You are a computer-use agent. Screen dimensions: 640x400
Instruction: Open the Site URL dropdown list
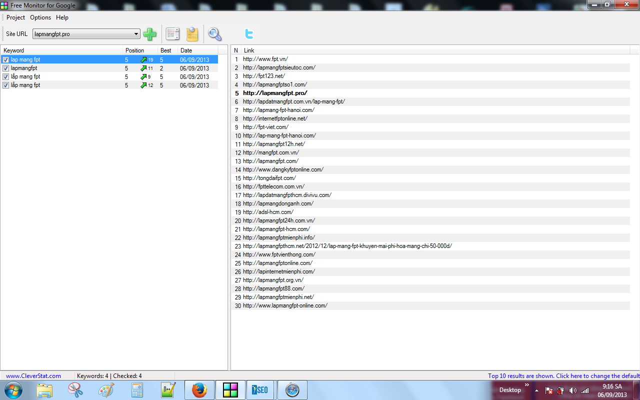tap(136, 34)
